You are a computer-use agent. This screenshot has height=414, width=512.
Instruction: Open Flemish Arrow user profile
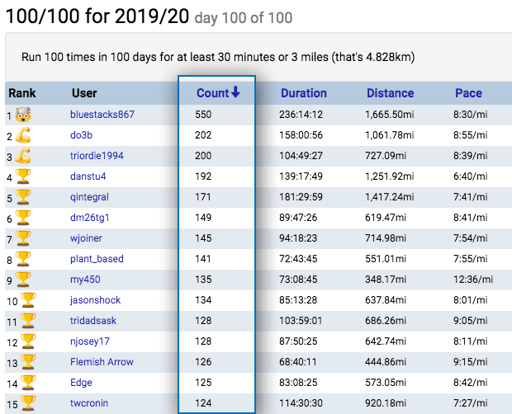point(102,362)
